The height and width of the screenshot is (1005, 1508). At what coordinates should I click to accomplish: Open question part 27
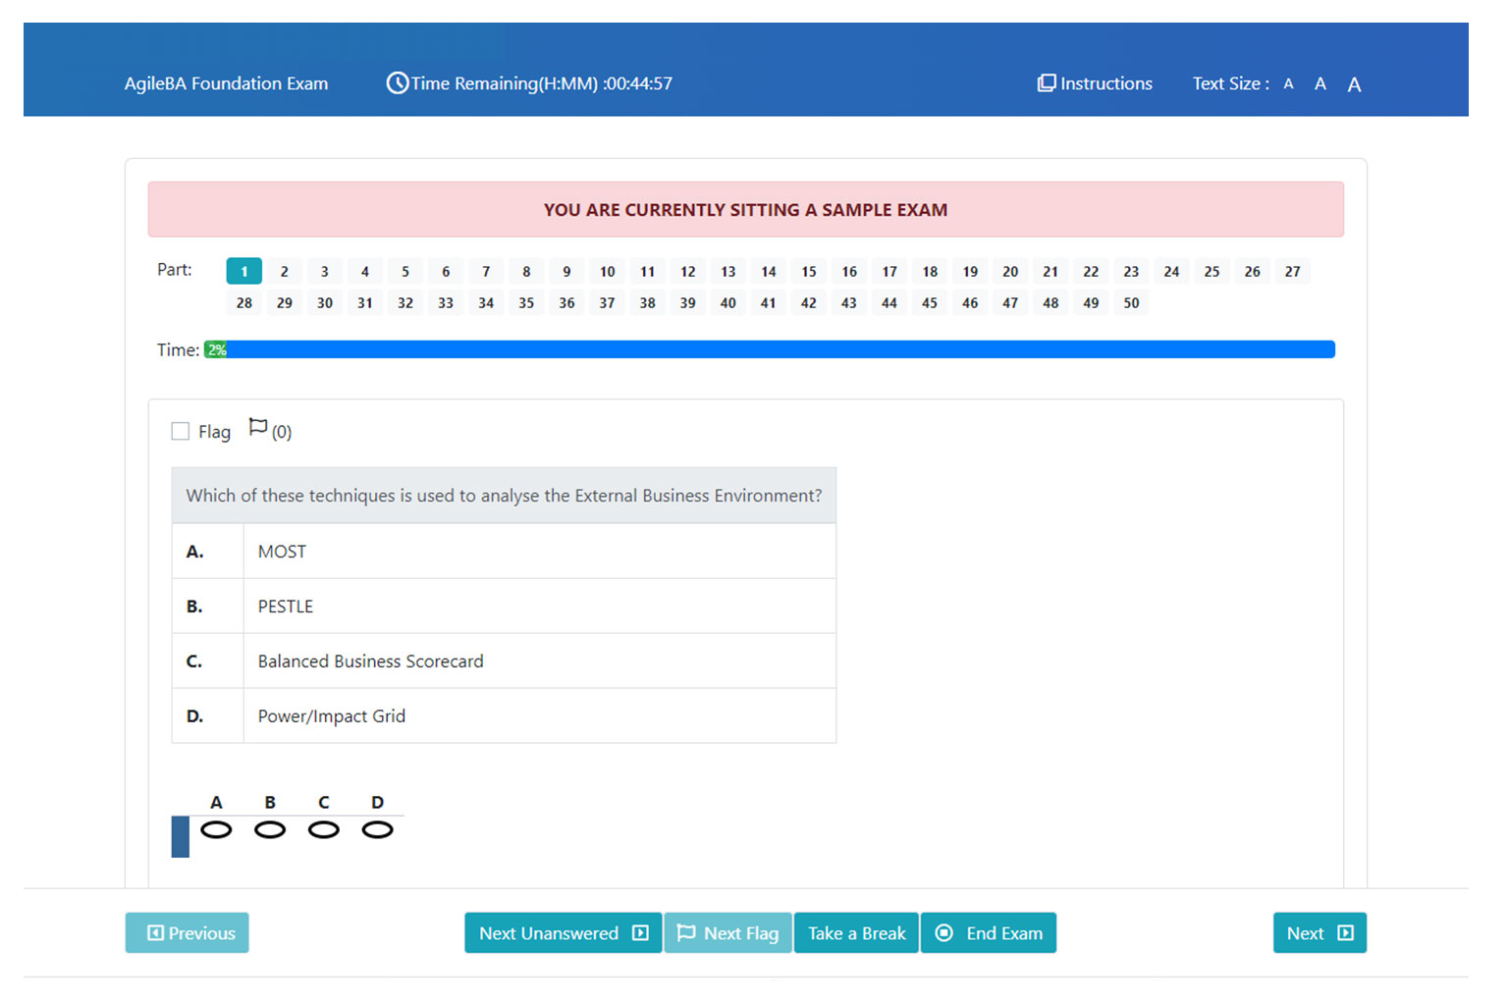[x=1292, y=272]
